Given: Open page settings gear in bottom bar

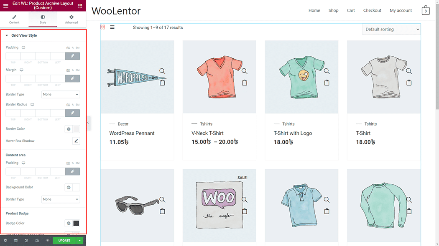Looking at the screenshot, I should 5,241.
